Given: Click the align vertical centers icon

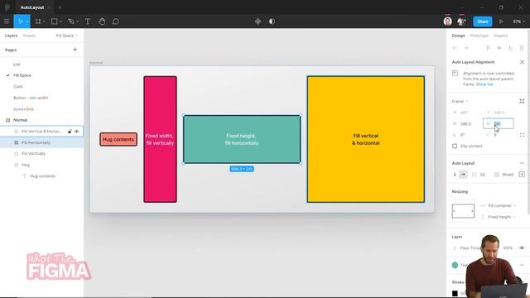Looking at the screenshot, I should click(499, 48).
